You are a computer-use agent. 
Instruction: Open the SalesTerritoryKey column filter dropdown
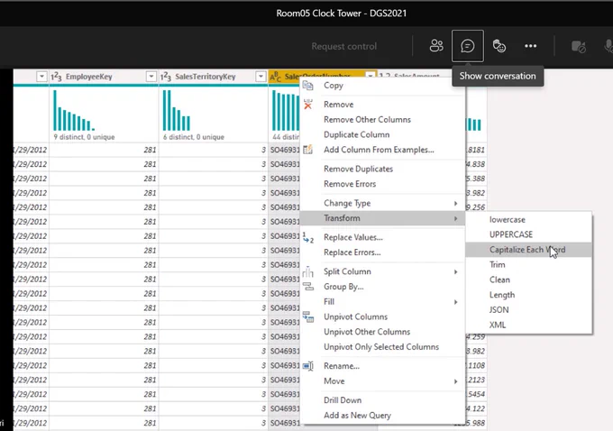click(x=261, y=77)
